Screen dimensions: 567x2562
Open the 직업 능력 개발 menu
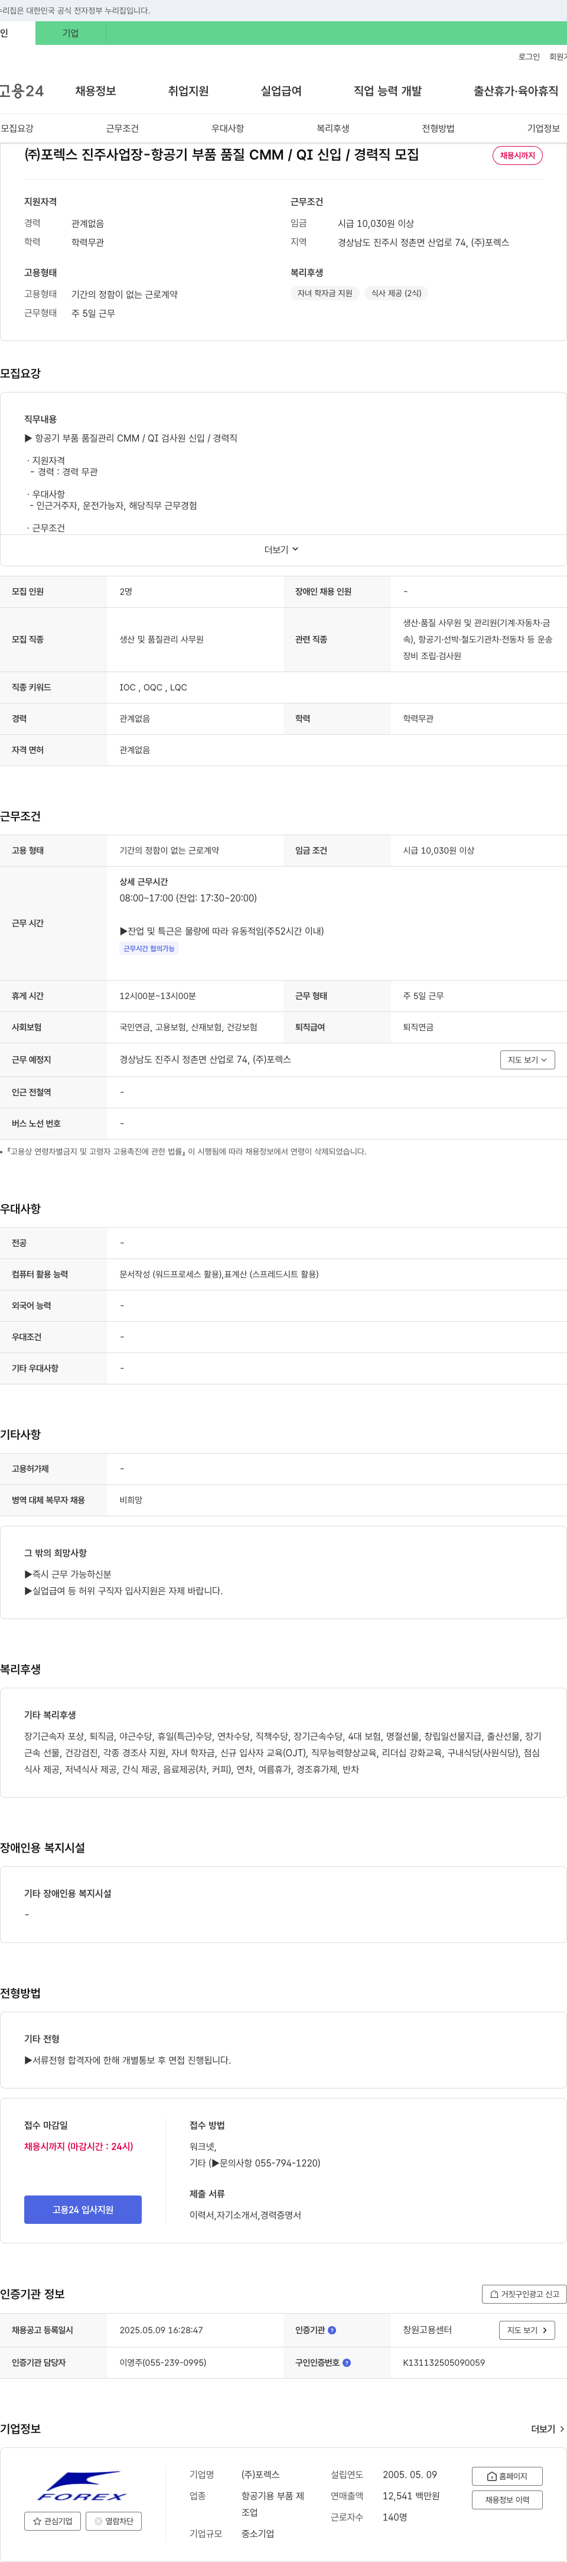tap(387, 90)
